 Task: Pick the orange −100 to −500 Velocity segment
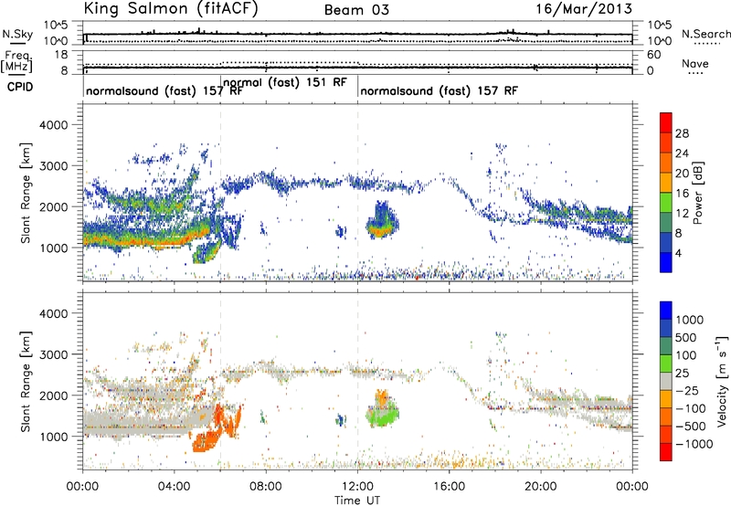pos(666,416)
